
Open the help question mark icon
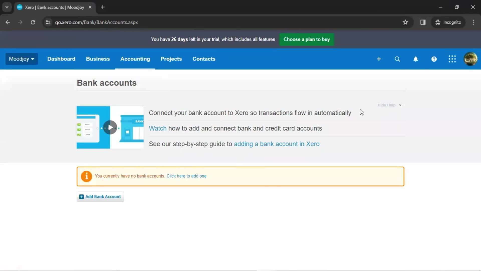pos(434,59)
